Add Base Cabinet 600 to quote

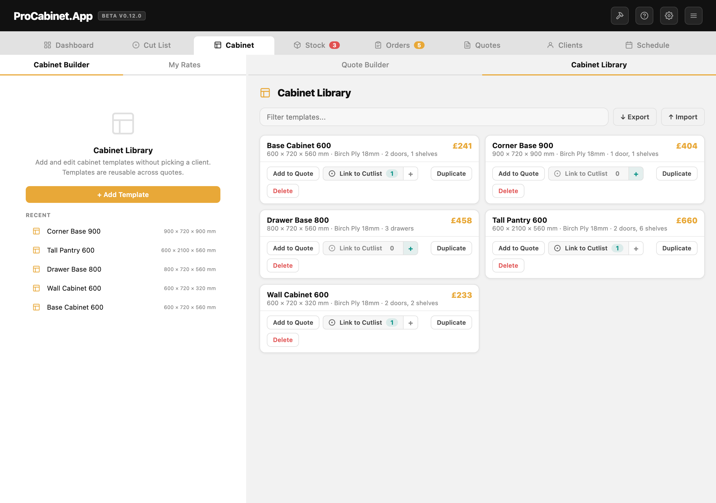point(293,174)
